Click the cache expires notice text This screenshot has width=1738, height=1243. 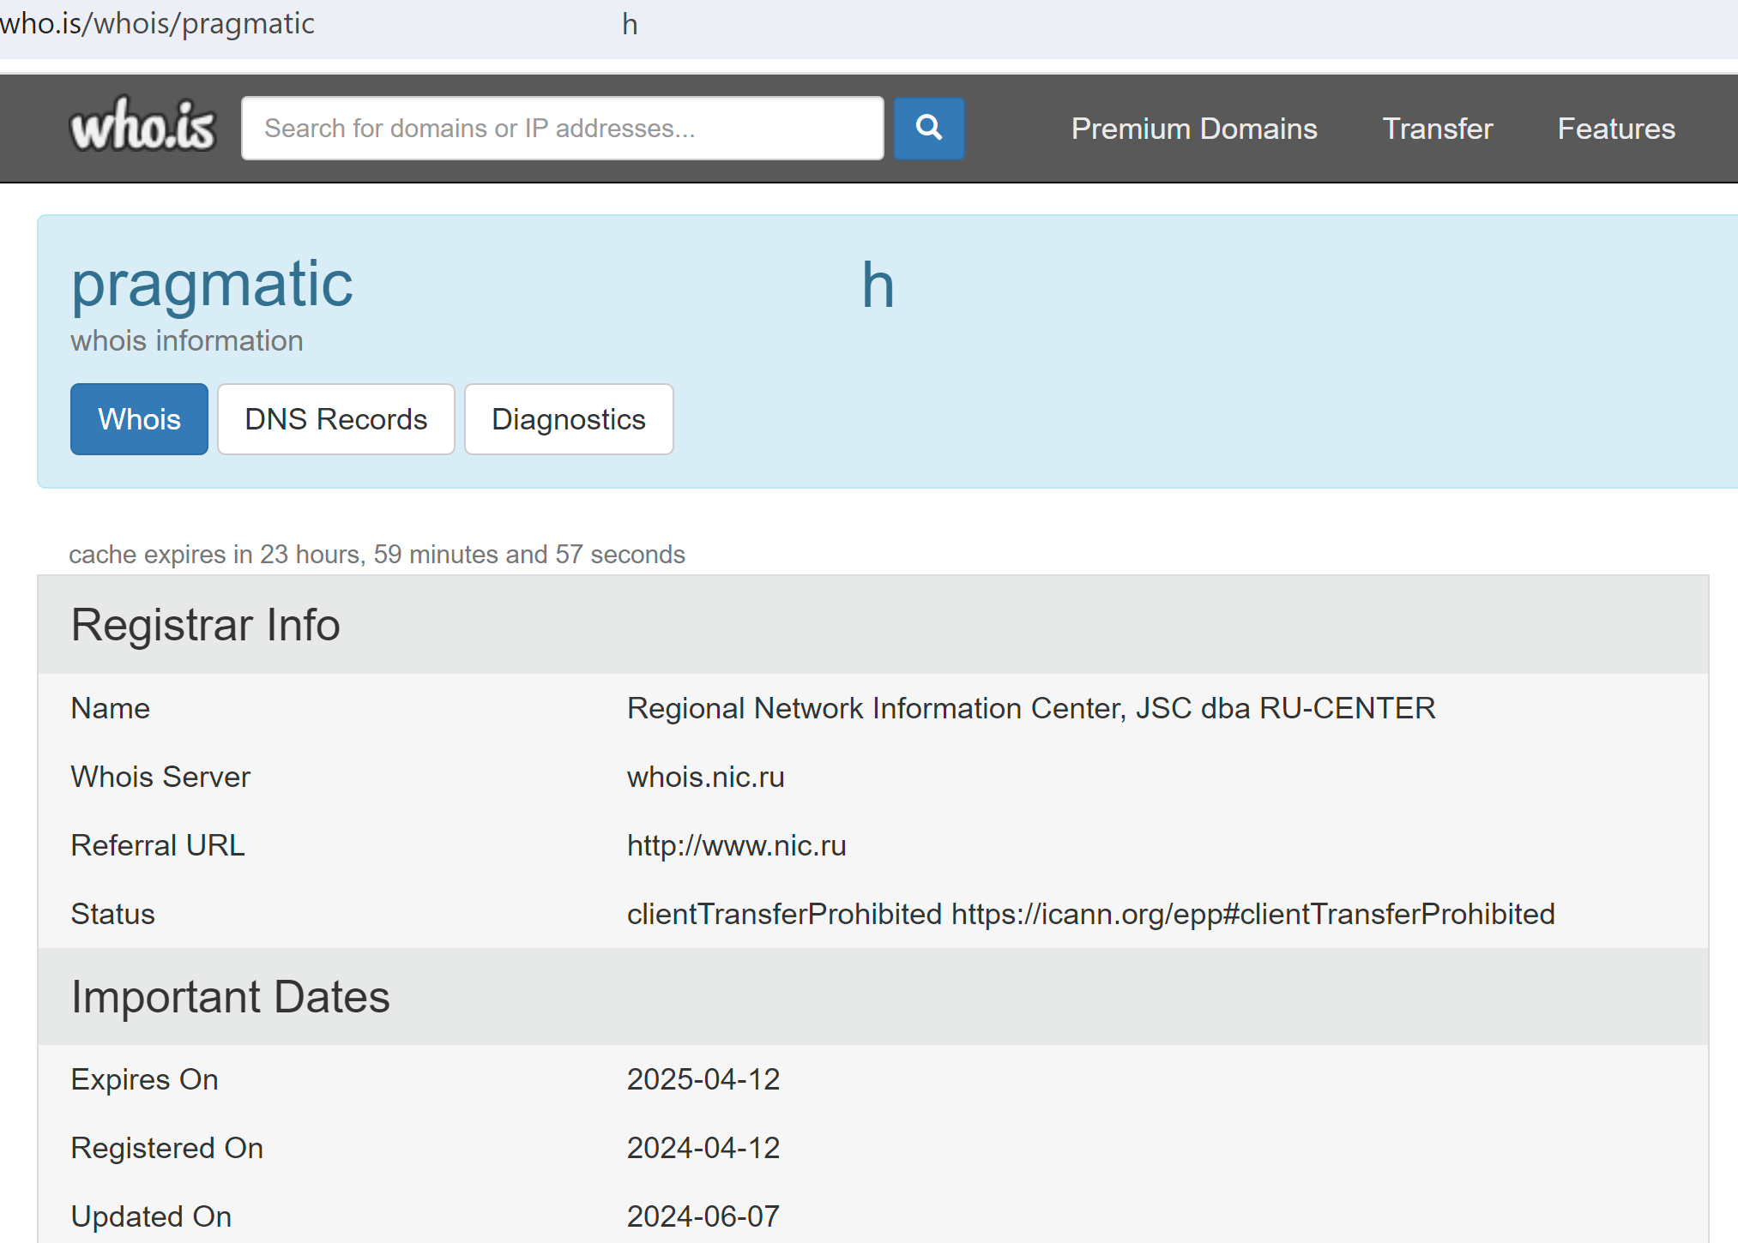point(377,555)
